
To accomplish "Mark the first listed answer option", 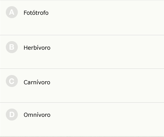I will click(x=82, y=18).
